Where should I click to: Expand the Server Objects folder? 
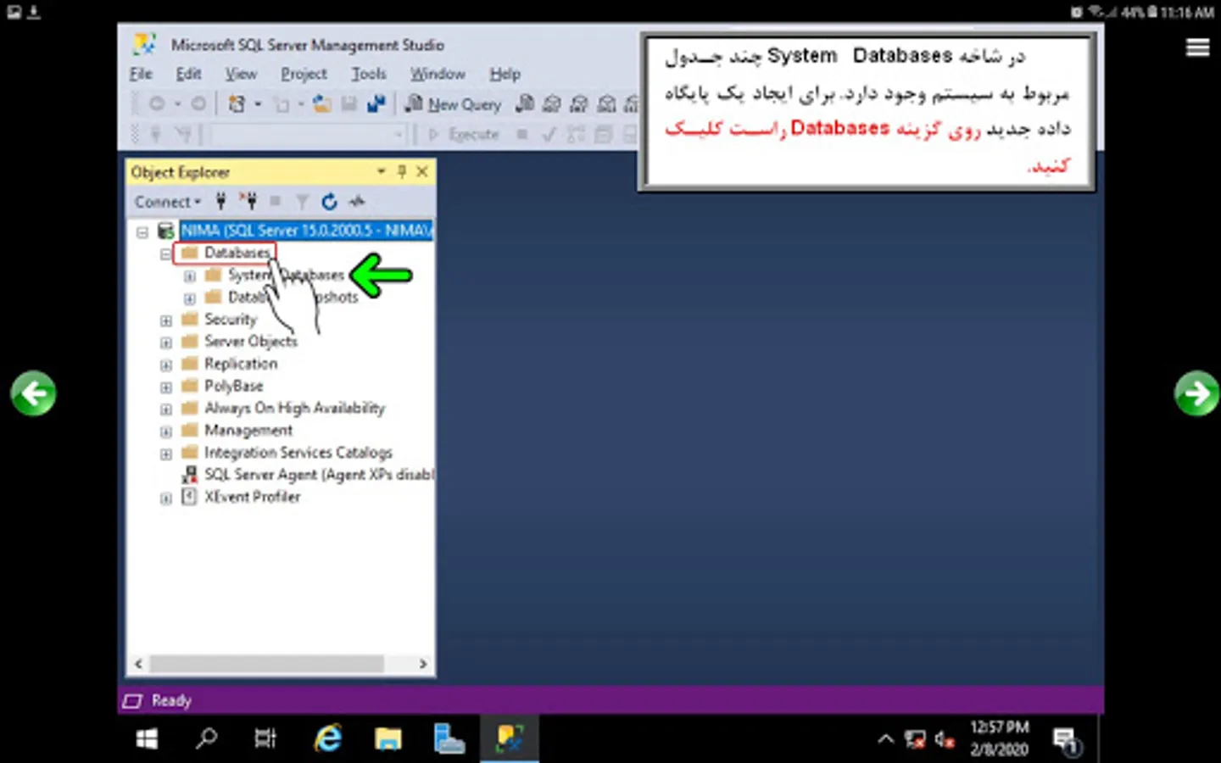click(166, 343)
